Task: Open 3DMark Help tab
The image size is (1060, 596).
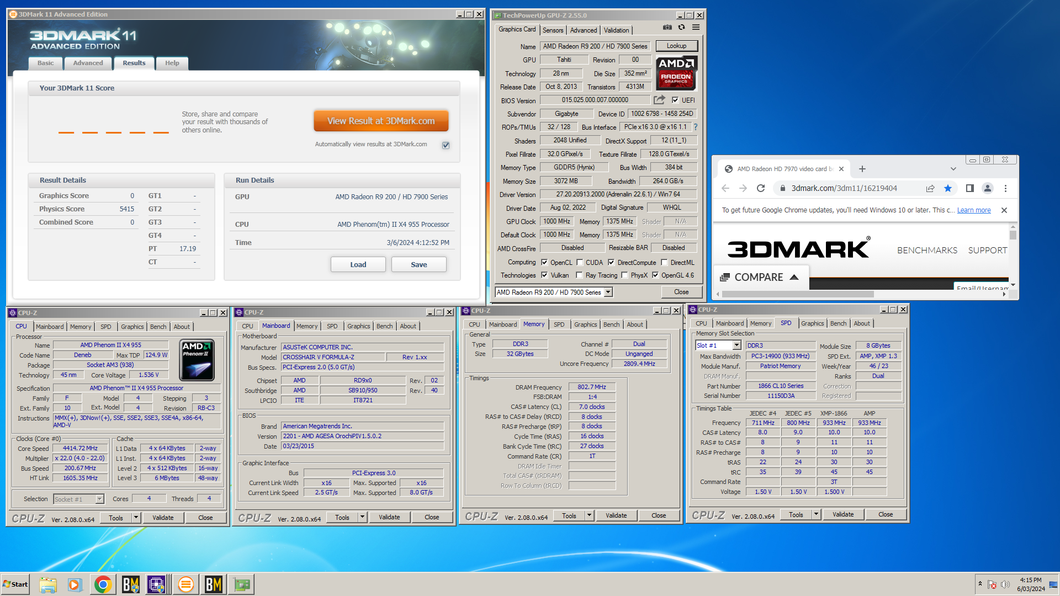Action: pyautogui.click(x=172, y=63)
